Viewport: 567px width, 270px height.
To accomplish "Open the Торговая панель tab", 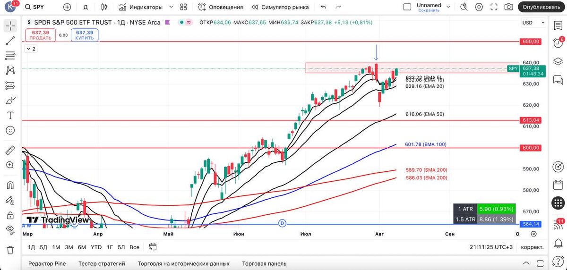I will pos(264,263).
